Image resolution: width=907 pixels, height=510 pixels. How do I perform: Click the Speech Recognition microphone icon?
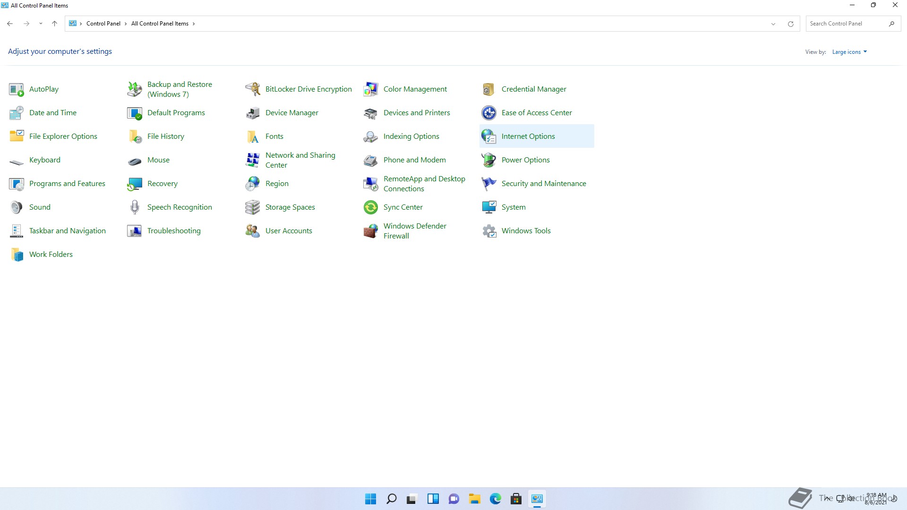click(135, 207)
